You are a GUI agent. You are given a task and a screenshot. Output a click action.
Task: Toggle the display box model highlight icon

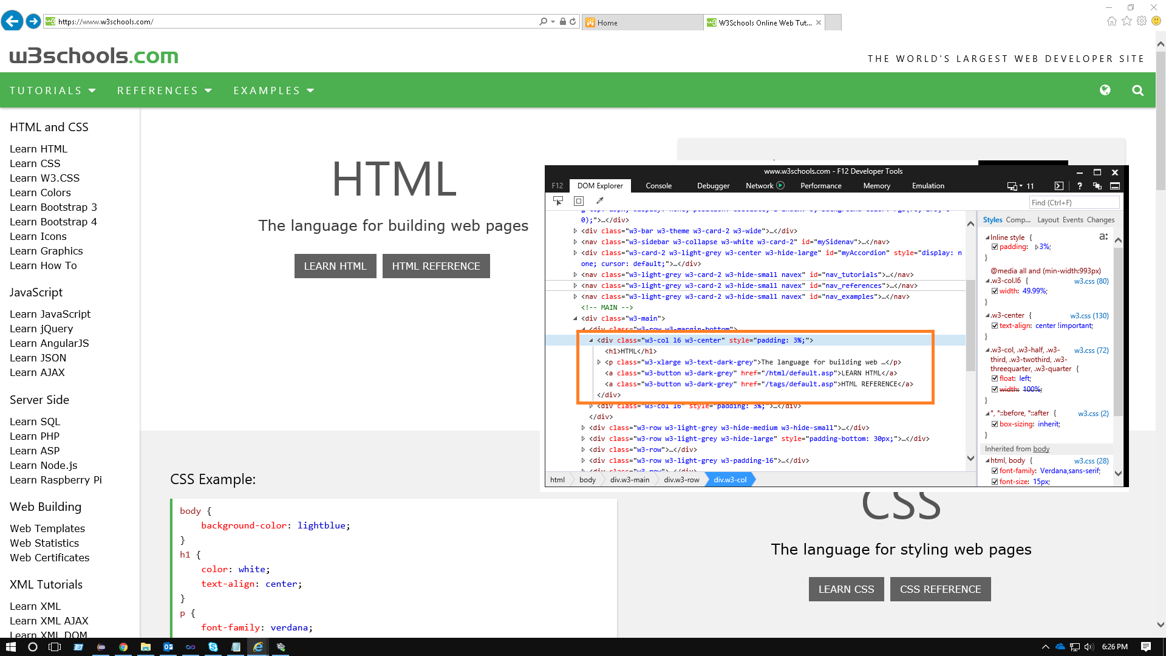pos(579,201)
